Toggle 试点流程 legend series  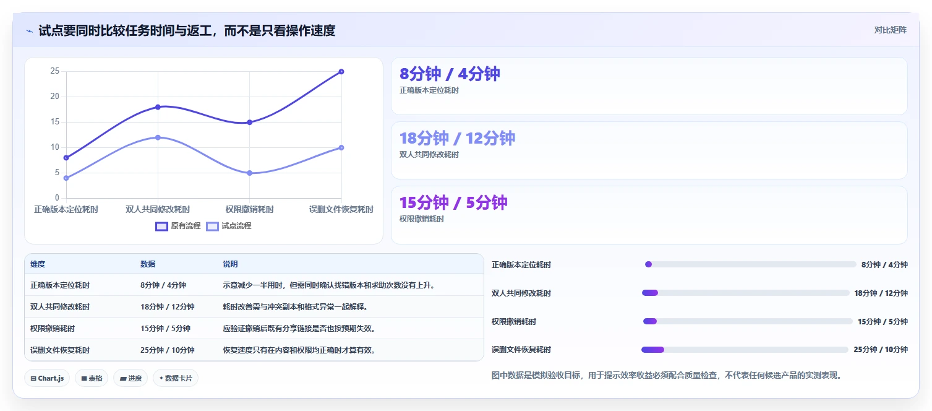click(x=229, y=226)
